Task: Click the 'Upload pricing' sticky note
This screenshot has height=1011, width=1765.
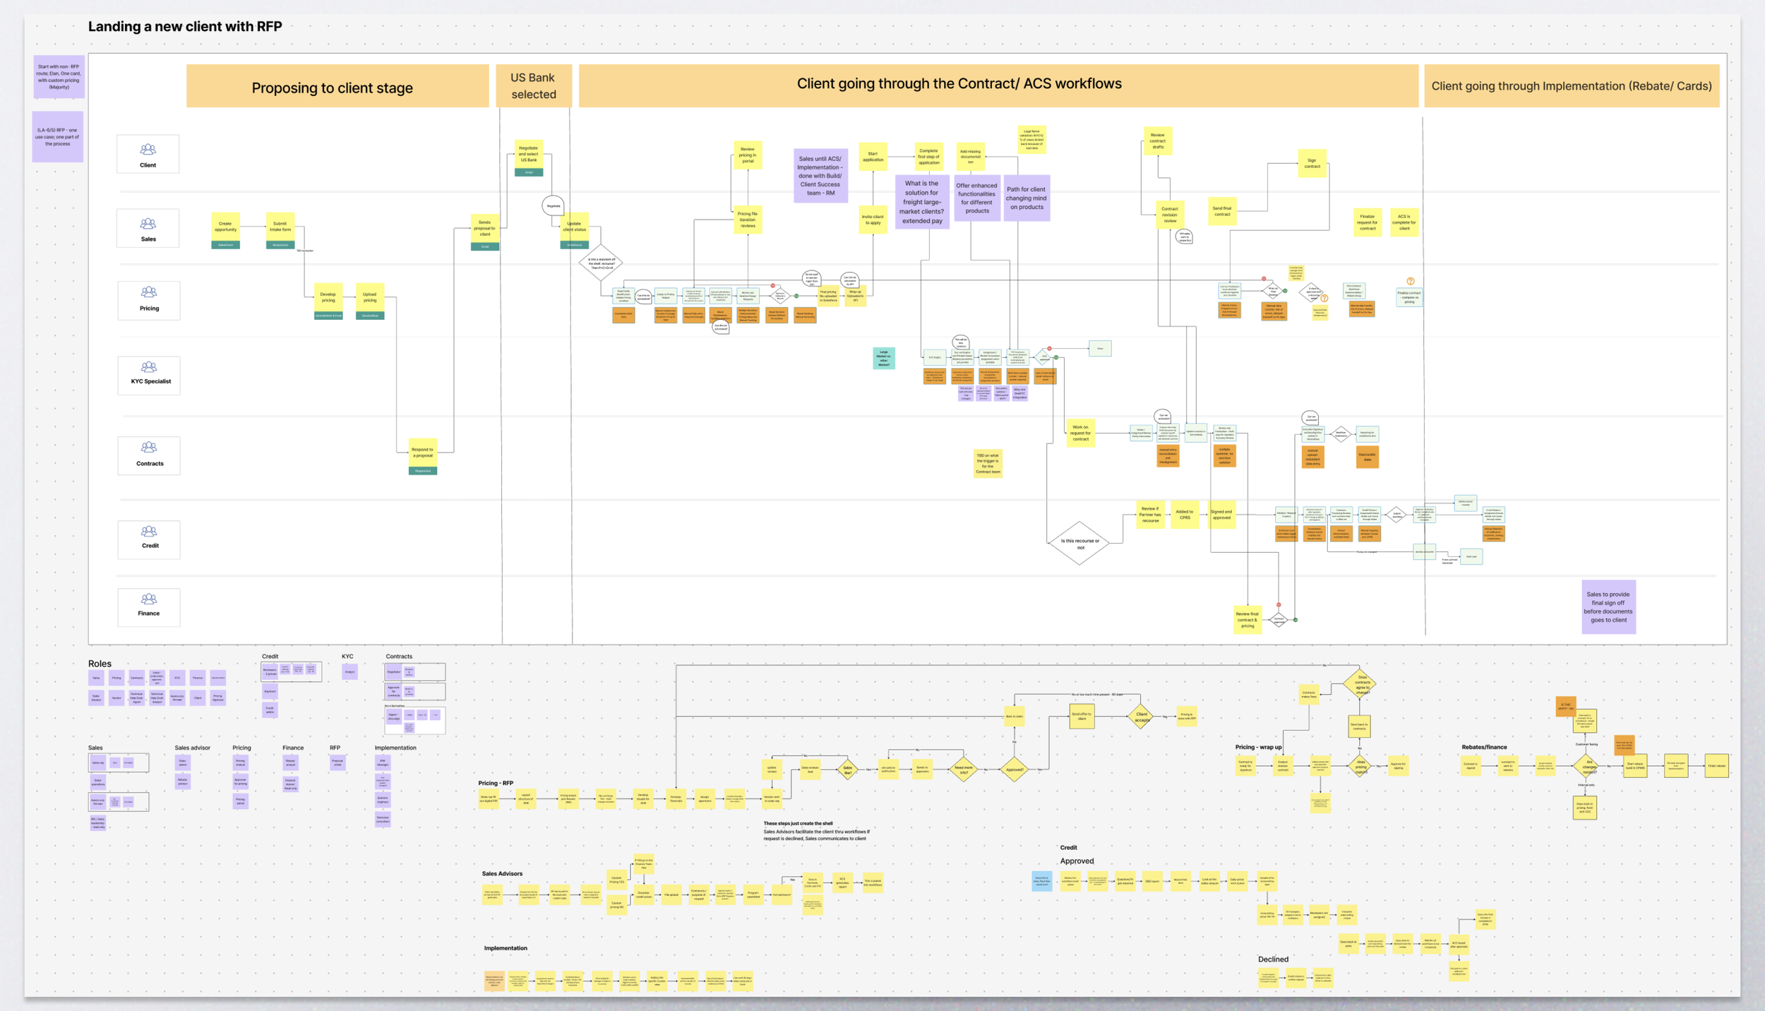Action: [x=370, y=297]
